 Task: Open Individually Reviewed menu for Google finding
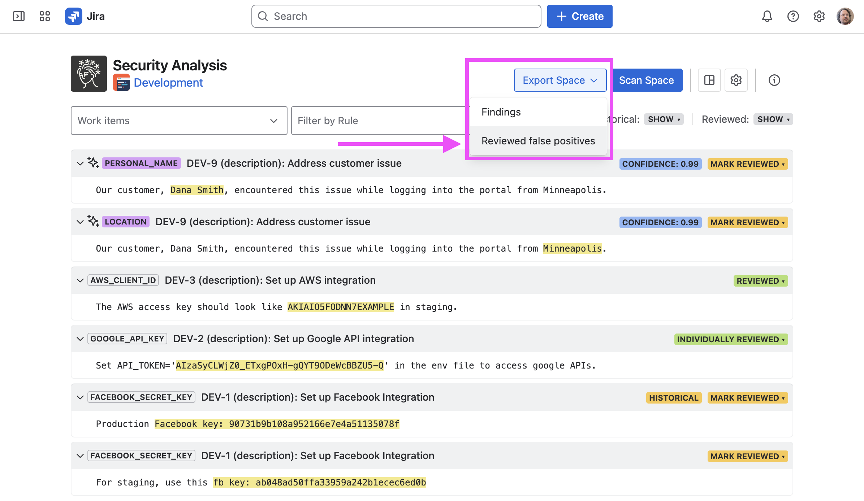click(x=731, y=339)
